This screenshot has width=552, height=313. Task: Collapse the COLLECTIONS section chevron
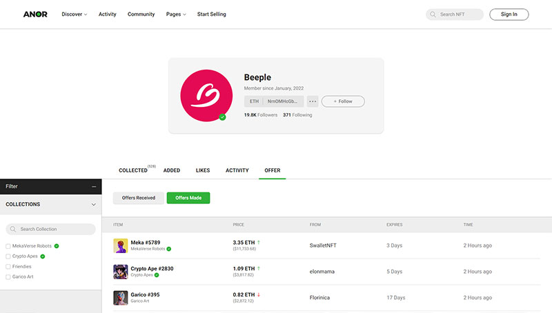[94, 204]
